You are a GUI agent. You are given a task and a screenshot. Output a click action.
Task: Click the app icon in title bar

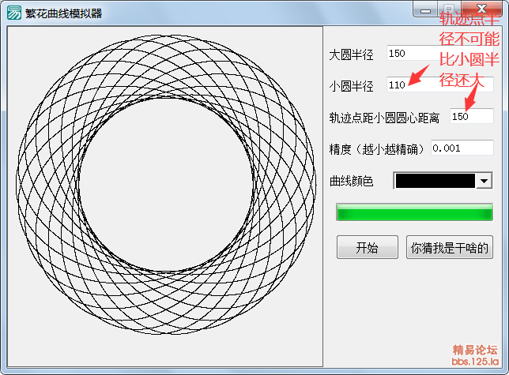tap(14, 13)
